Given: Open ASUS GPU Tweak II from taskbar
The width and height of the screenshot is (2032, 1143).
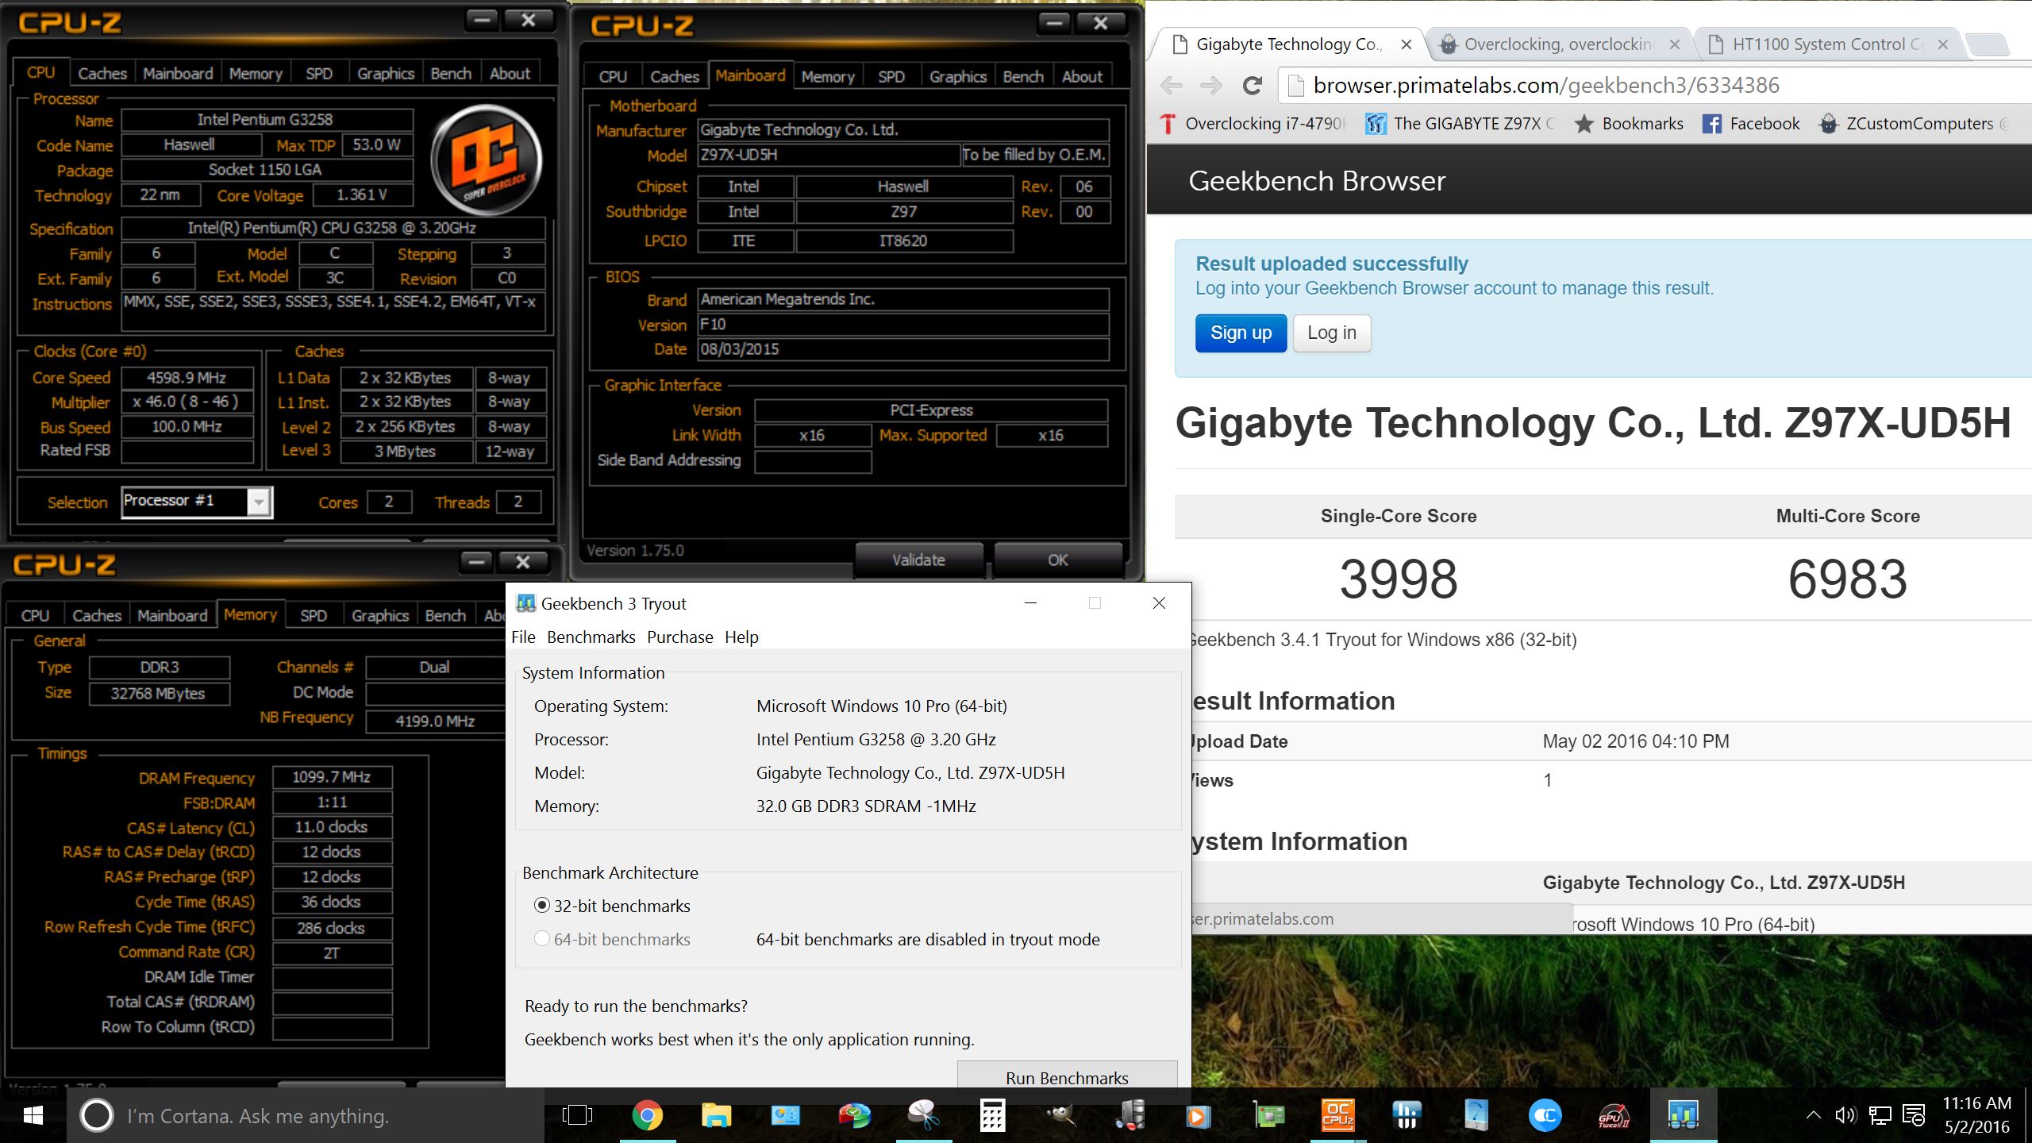Looking at the screenshot, I should [x=1614, y=1116].
